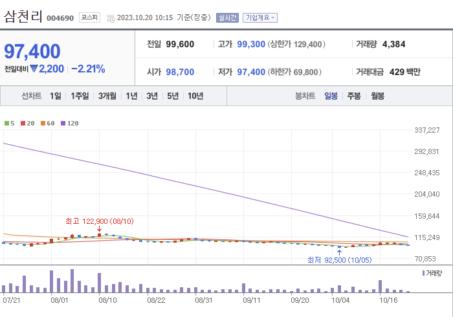This screenshot has width=453, height=317.
Task: Click the calendar clock icon before the date
Action: click(111, 19)
